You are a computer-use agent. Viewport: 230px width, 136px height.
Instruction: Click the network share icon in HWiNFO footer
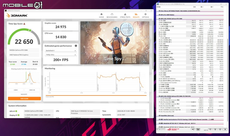pyautogui.click(x=193, y=130)
